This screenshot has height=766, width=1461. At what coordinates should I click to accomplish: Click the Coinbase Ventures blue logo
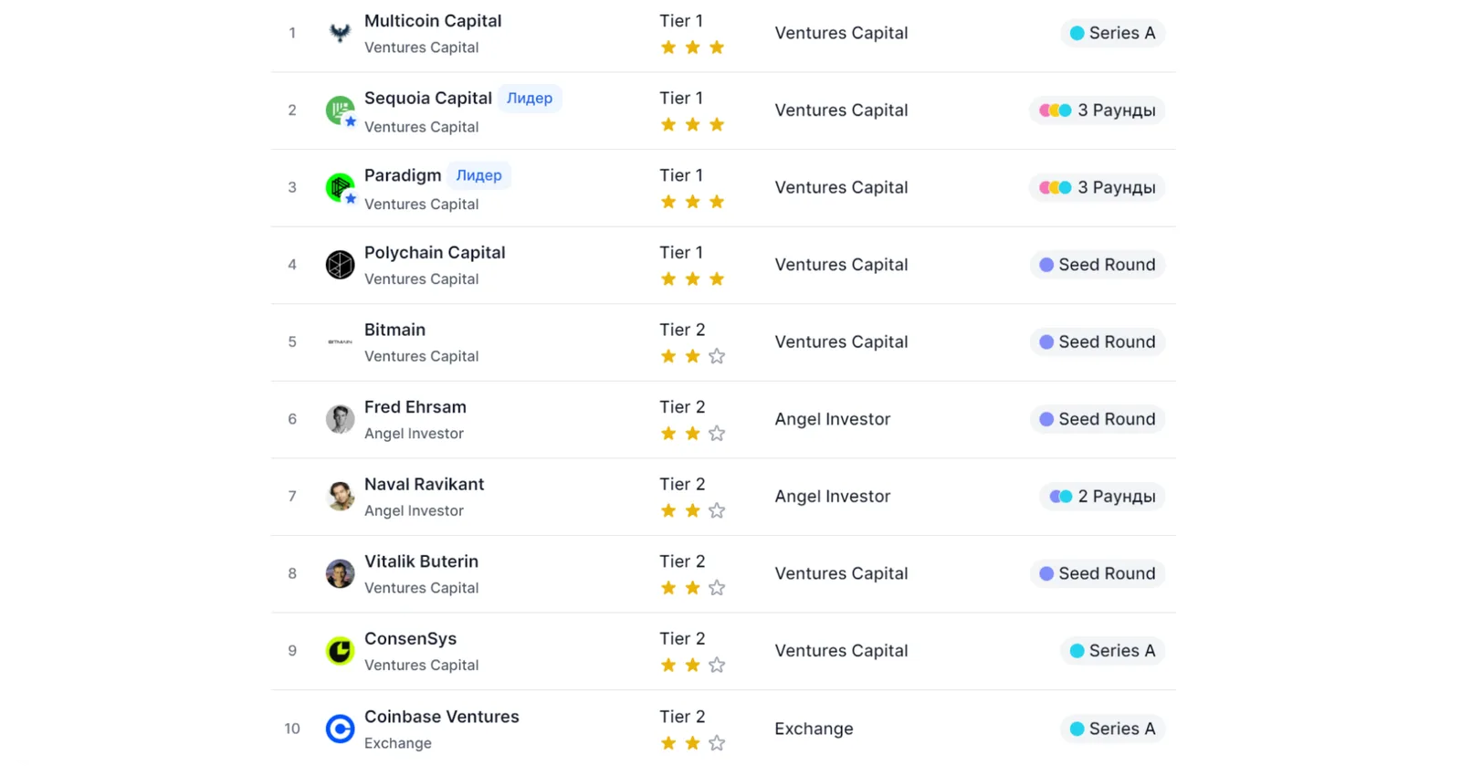pyautogui.click(x=340, y=729)
